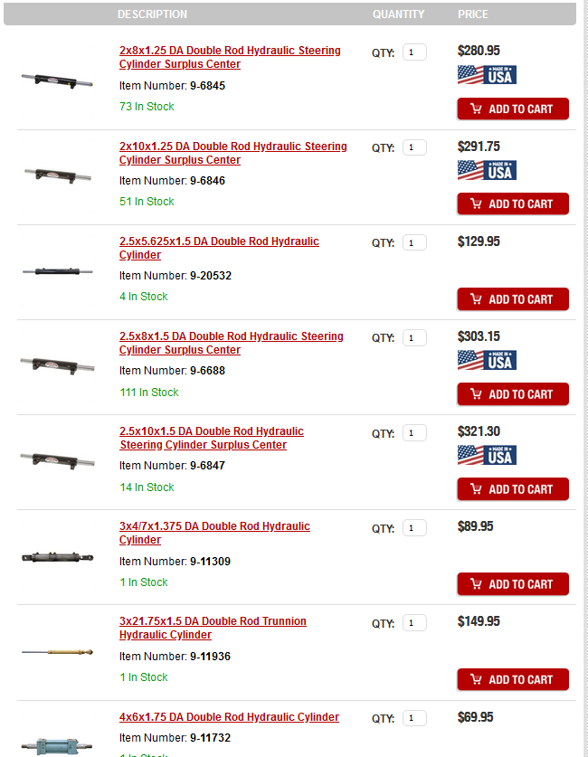The width and height of the screenshot is (588, 757).
Task: Open thumbnail of 2x8x1.25 steering cylinder
Action: pos(57,80)
